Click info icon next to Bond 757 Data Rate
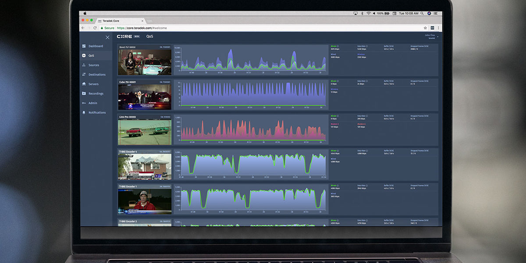526x263 pixels. [x=367, y=46]
